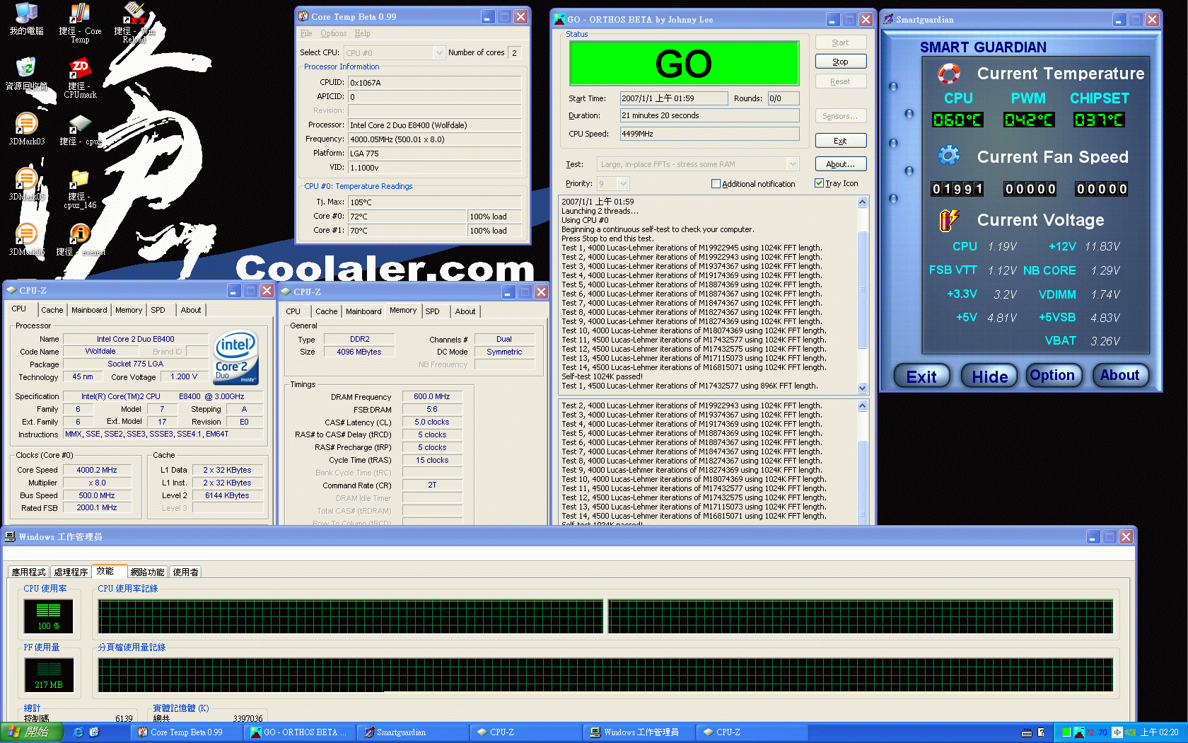Screen dimensions: 1188x743
Task: Click About in Smart Guardian
Action: pos(1119,376)
